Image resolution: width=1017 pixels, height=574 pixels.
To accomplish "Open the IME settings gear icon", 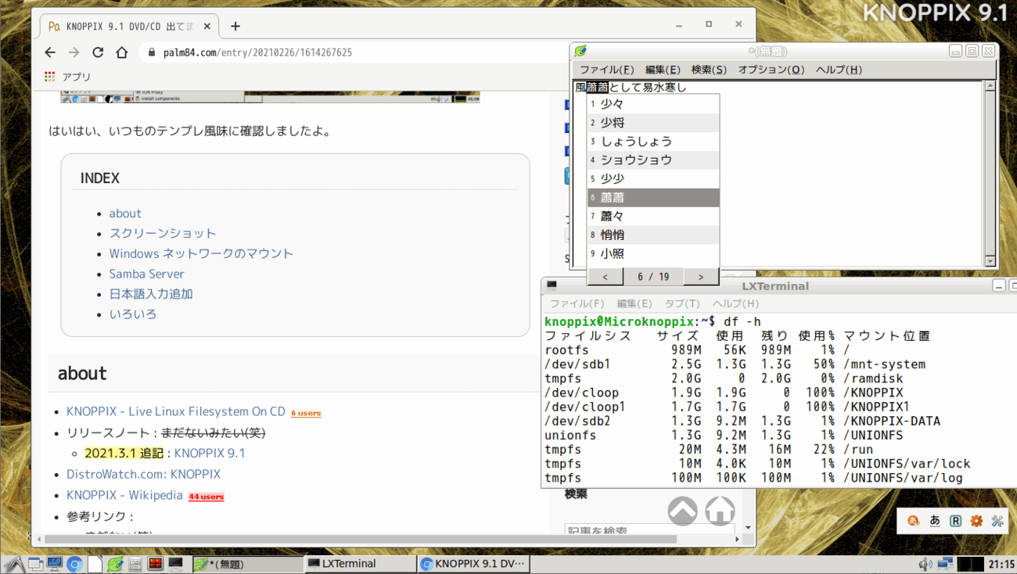I will coord(976,521).
